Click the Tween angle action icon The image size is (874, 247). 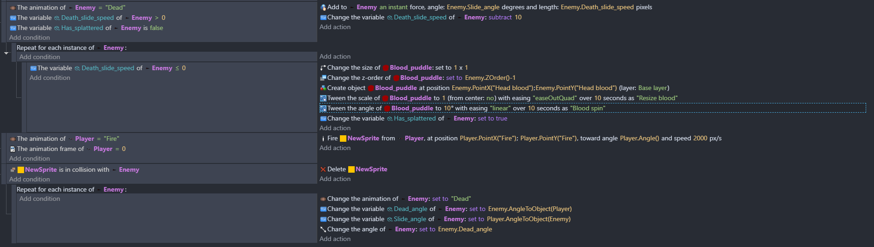(323, 108)
